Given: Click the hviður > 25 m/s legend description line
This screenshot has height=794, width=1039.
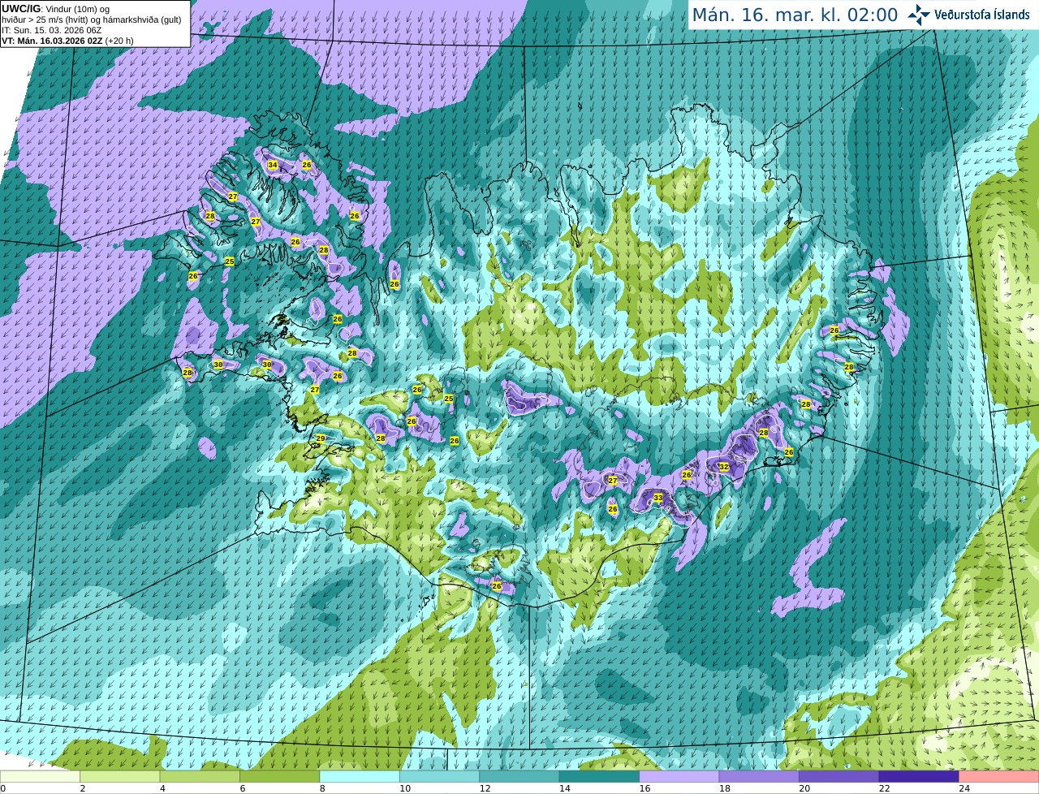Looking at the screenshot, I should pyautogui.click(x=92, y=19).
